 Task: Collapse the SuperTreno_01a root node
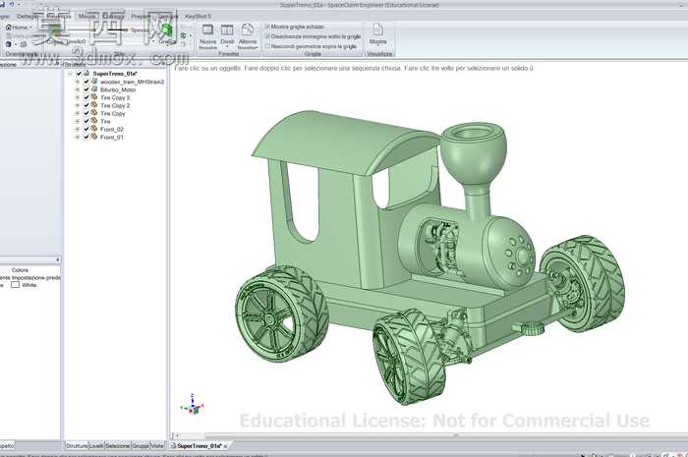click(x=70, y=74)
